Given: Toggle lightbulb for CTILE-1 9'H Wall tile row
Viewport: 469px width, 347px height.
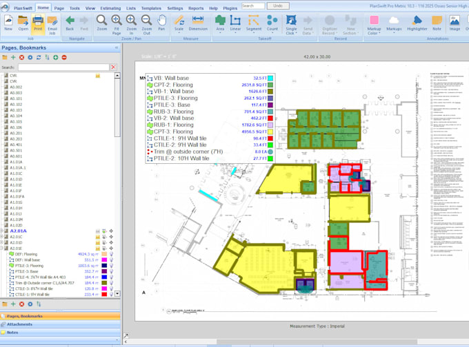Looking at the screenshot, I should tap(111, 294).
